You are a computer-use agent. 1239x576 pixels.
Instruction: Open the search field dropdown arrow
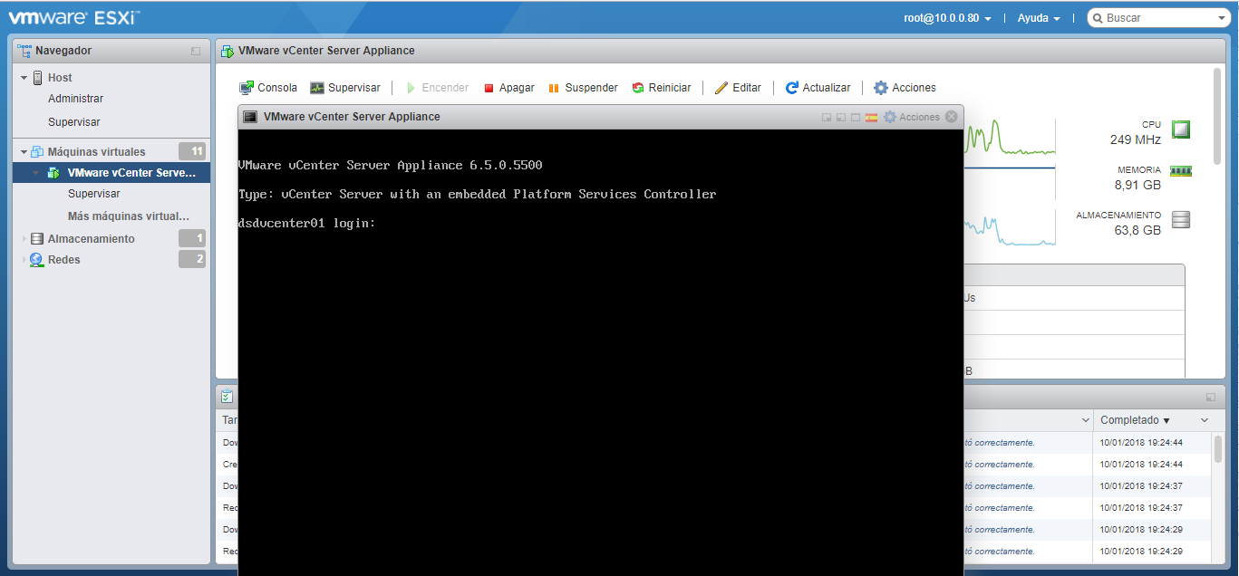(x=1222, y=18)
